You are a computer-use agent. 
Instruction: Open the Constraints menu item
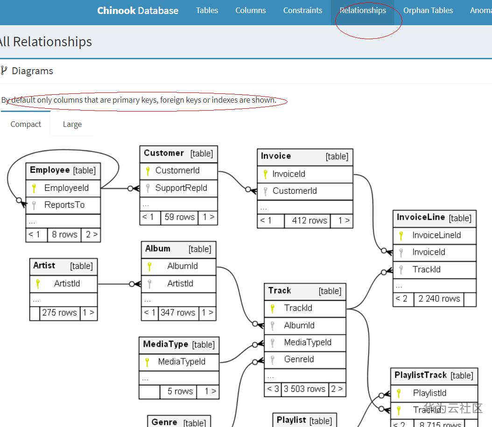[302, 10]
